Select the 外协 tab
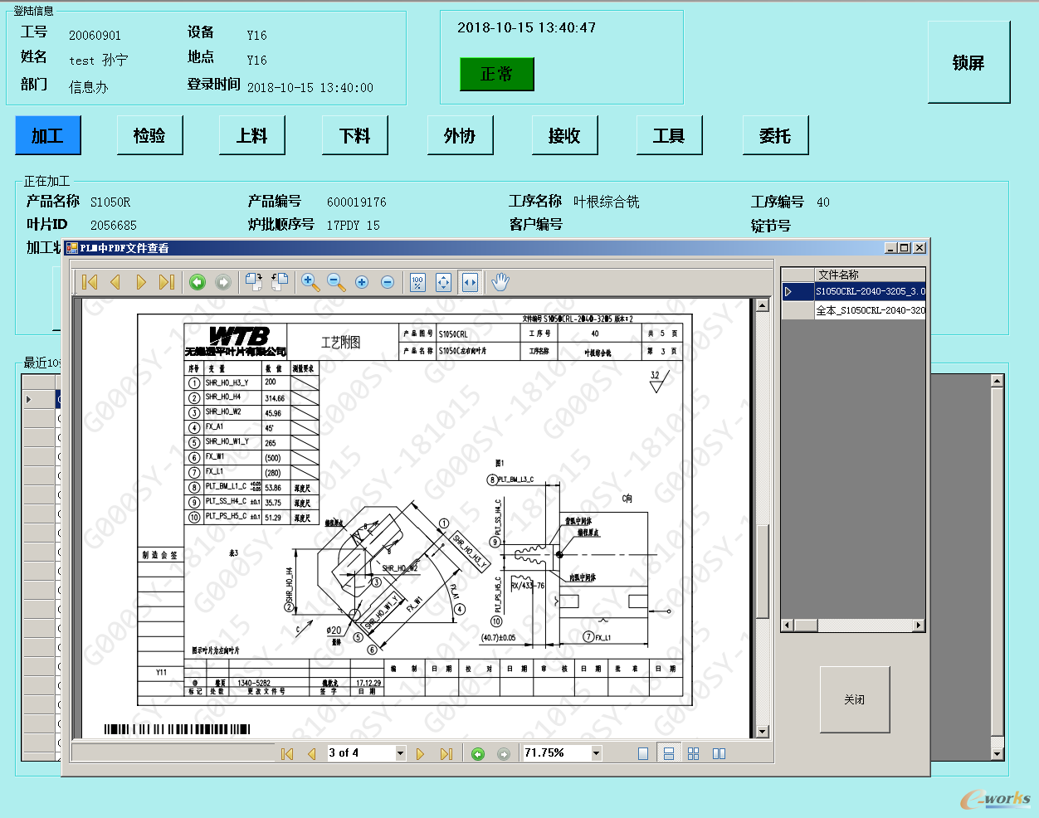Image resolution: width=1039 pixels, height=818 pixels. pyautogui.click(x=460, y=135)
